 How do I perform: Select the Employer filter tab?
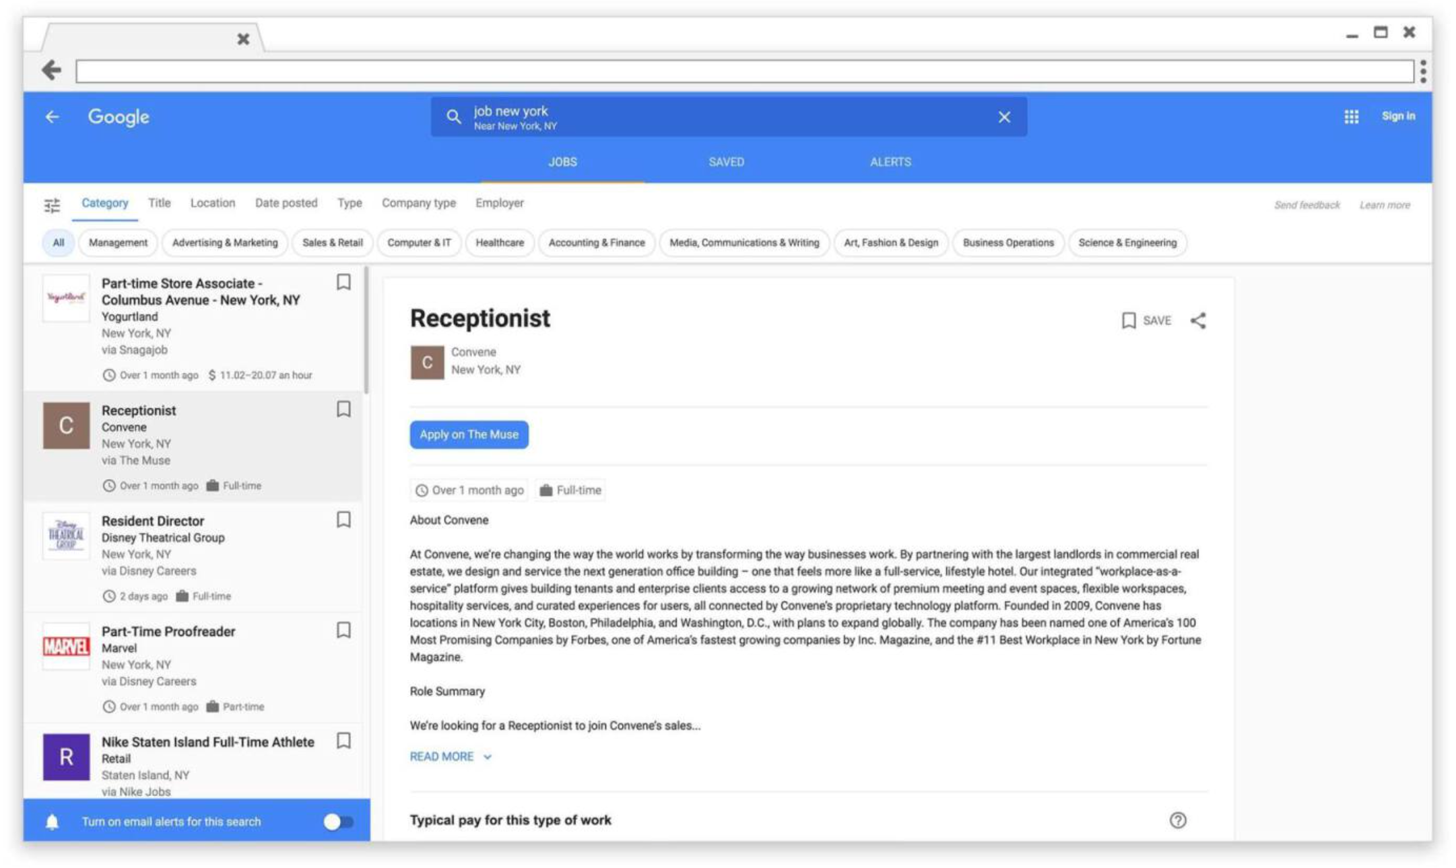point(500,203)
